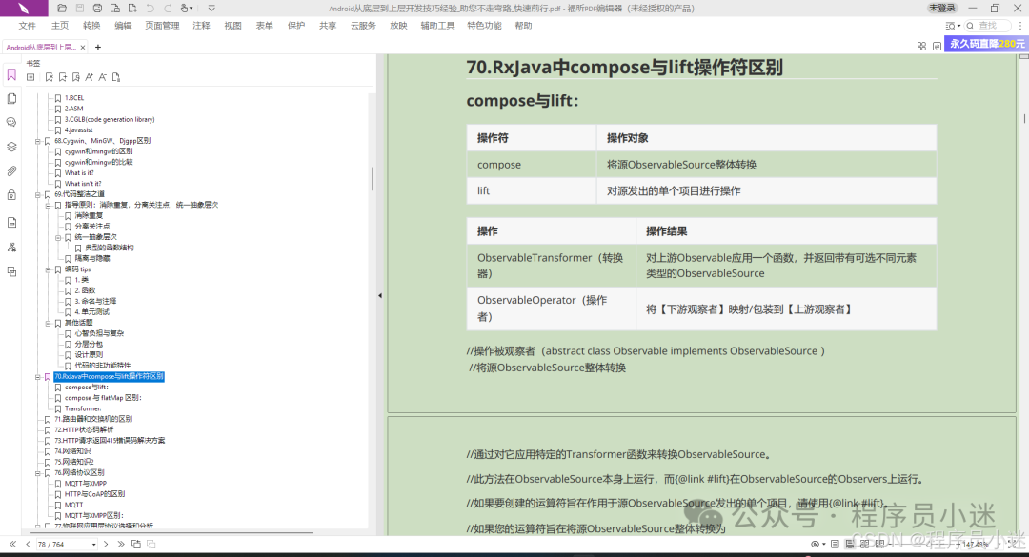Viewport: 1029px width, 557px height.
Task: Click the Open file icon in quick toolbar
Action: 62,9
